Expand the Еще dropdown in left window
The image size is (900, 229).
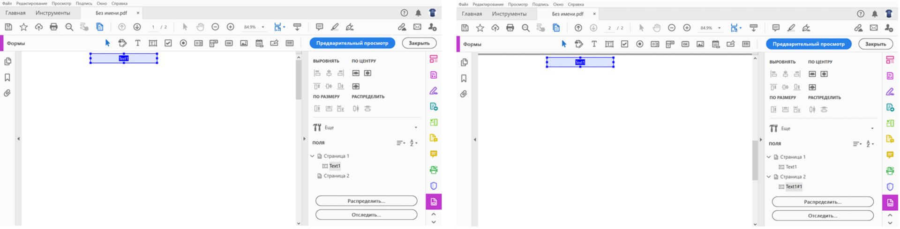coord(416,127)
